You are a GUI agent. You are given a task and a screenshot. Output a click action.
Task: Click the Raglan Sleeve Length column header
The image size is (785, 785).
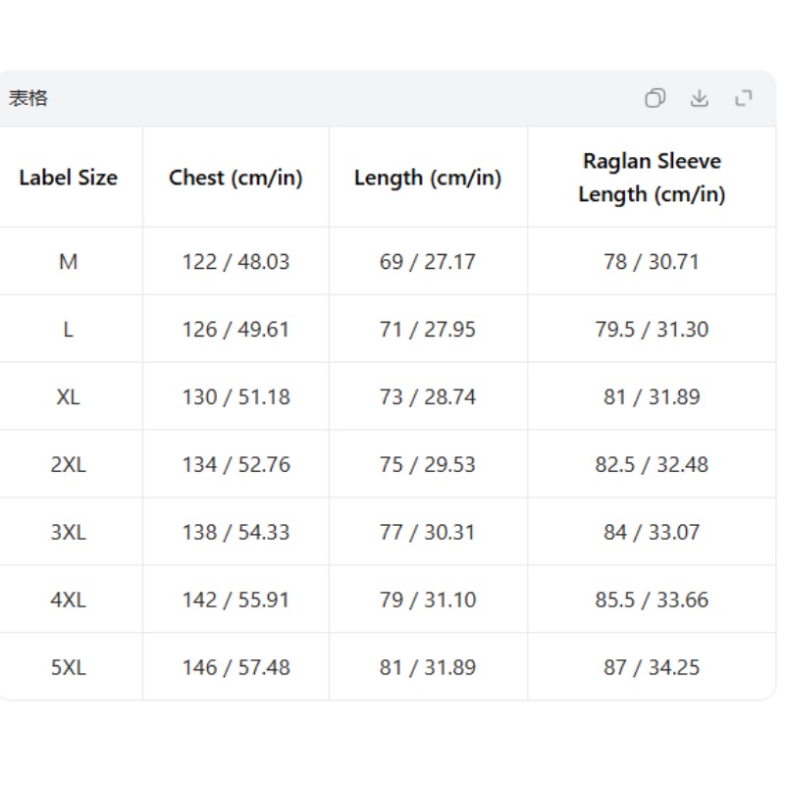(652, 178)
